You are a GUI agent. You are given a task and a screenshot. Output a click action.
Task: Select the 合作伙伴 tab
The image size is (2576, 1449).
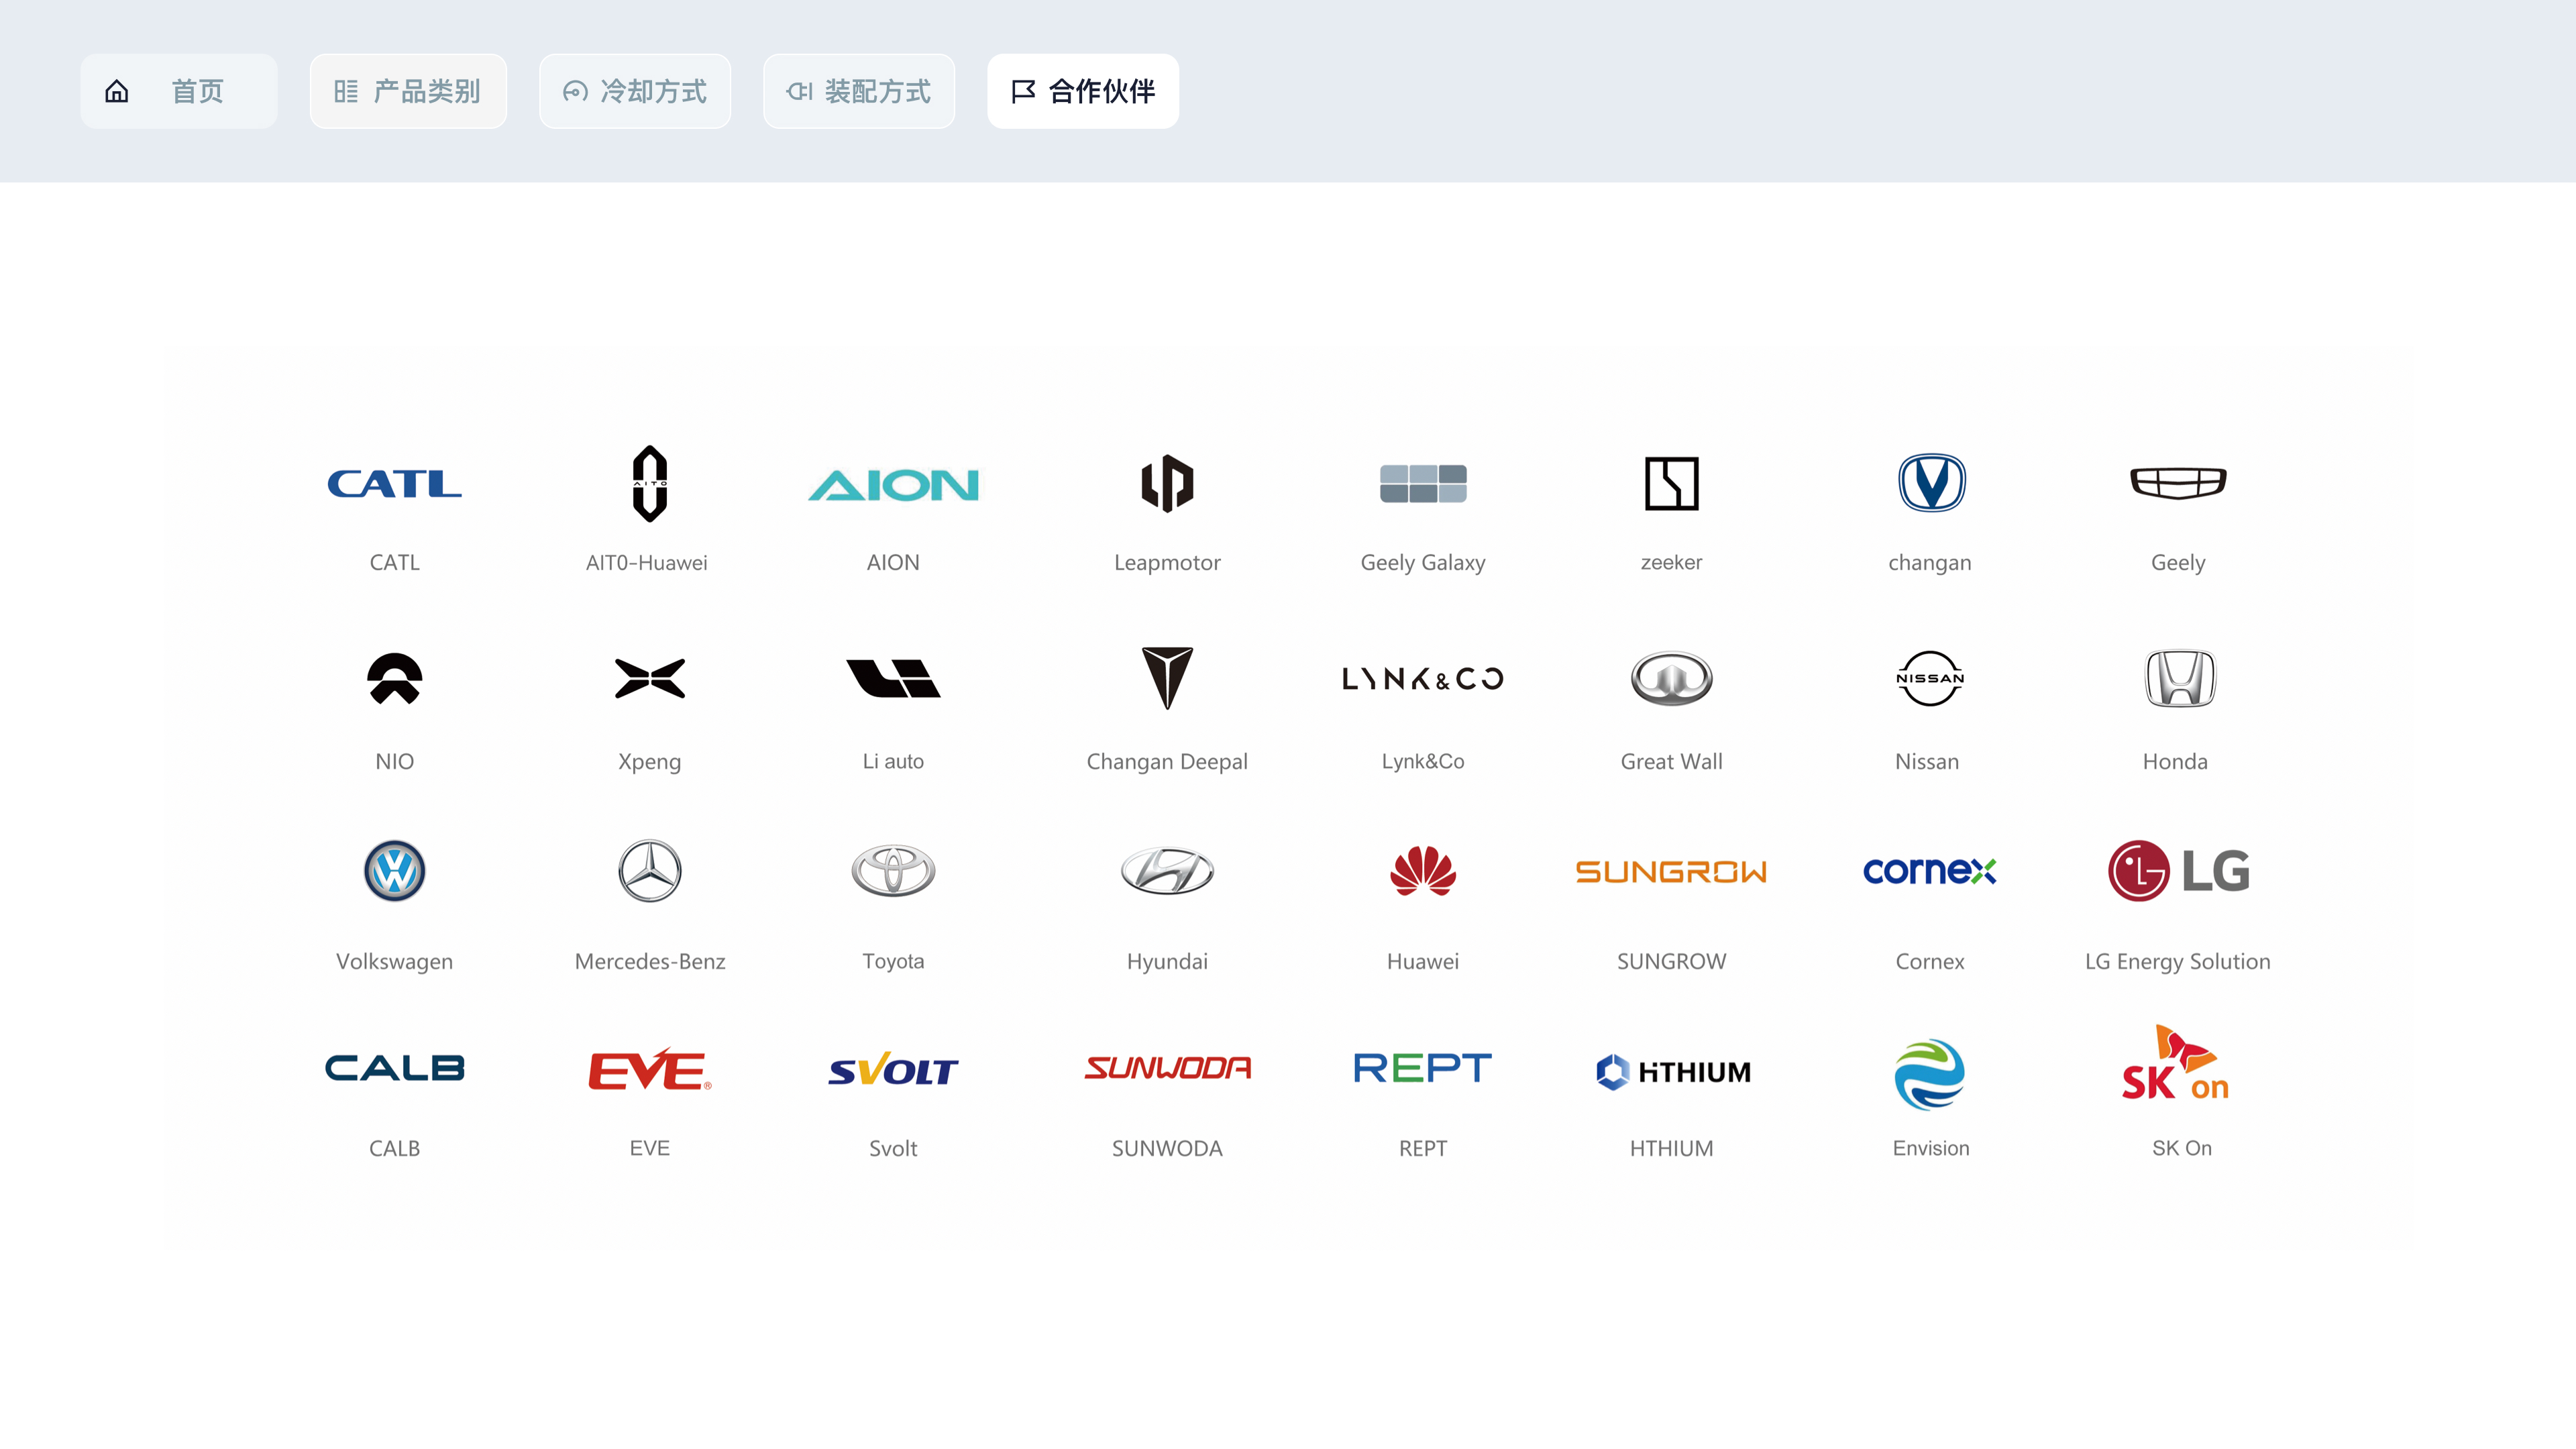[x=1083, y=91]
